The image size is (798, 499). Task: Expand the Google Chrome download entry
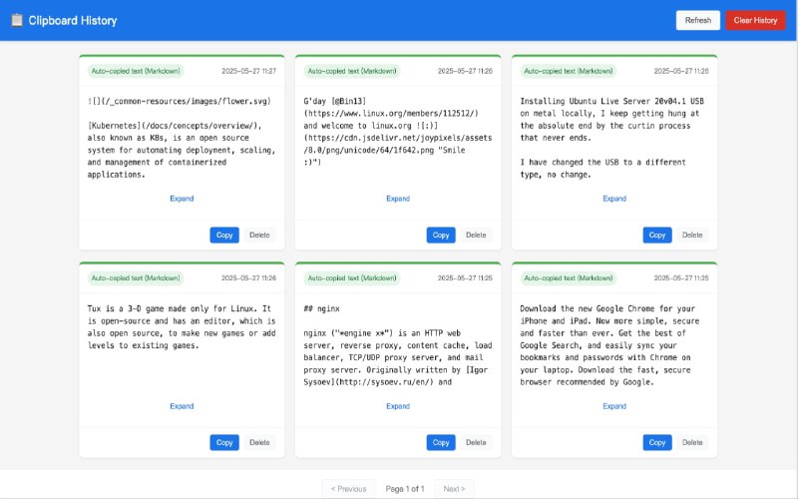point(614,406)
